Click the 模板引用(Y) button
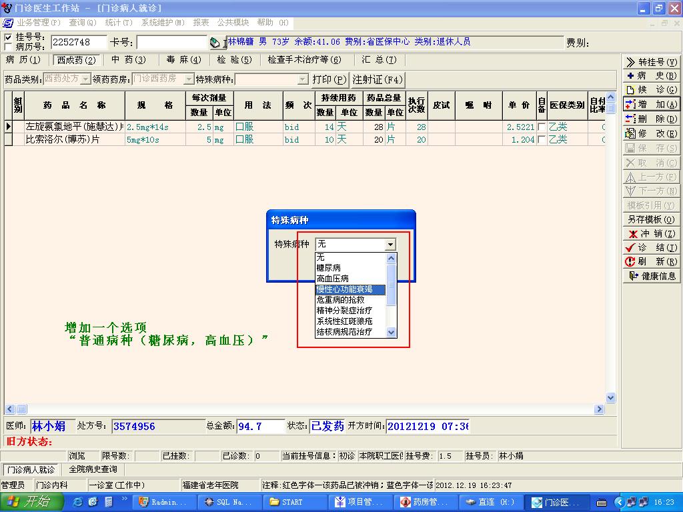683x512 pixels. [651, 205]
